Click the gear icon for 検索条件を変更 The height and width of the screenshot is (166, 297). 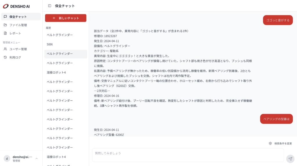[x=270, y=143]
